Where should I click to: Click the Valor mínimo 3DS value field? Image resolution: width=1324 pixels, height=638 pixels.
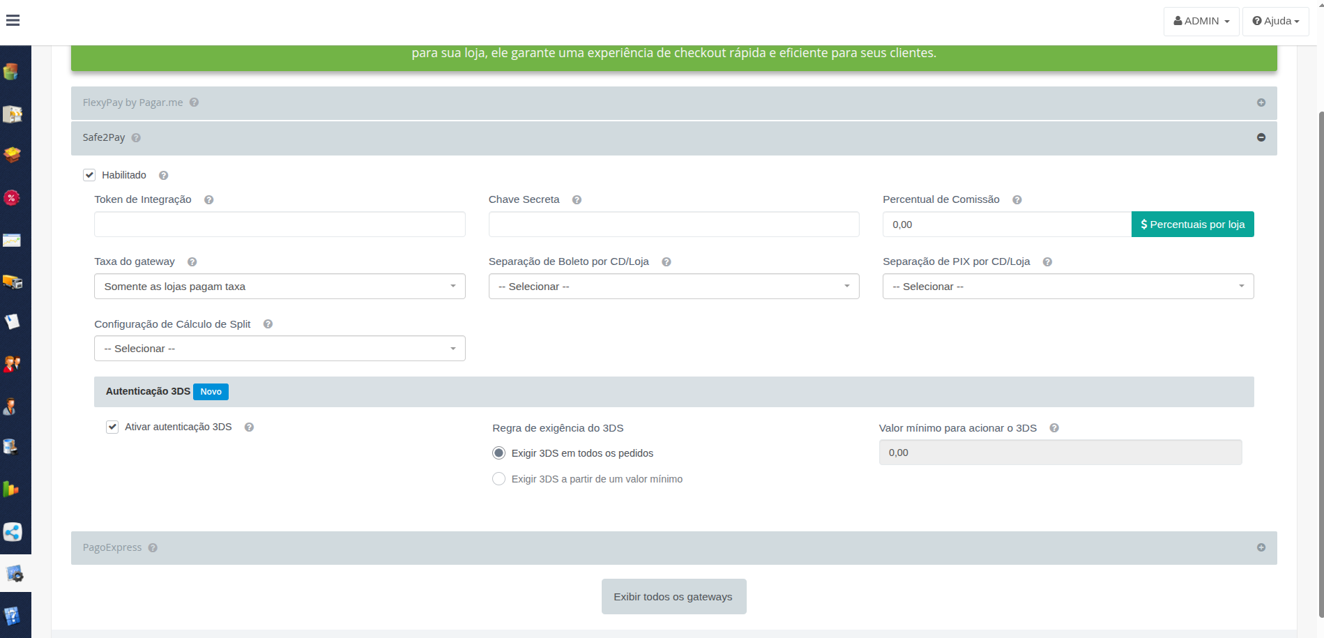coord(1060,453)
